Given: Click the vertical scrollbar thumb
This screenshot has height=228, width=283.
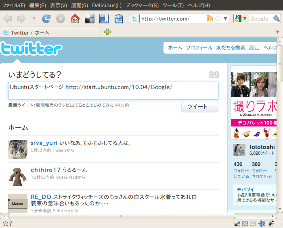Looking at the screenshot, I should click(x=280, y=64).
